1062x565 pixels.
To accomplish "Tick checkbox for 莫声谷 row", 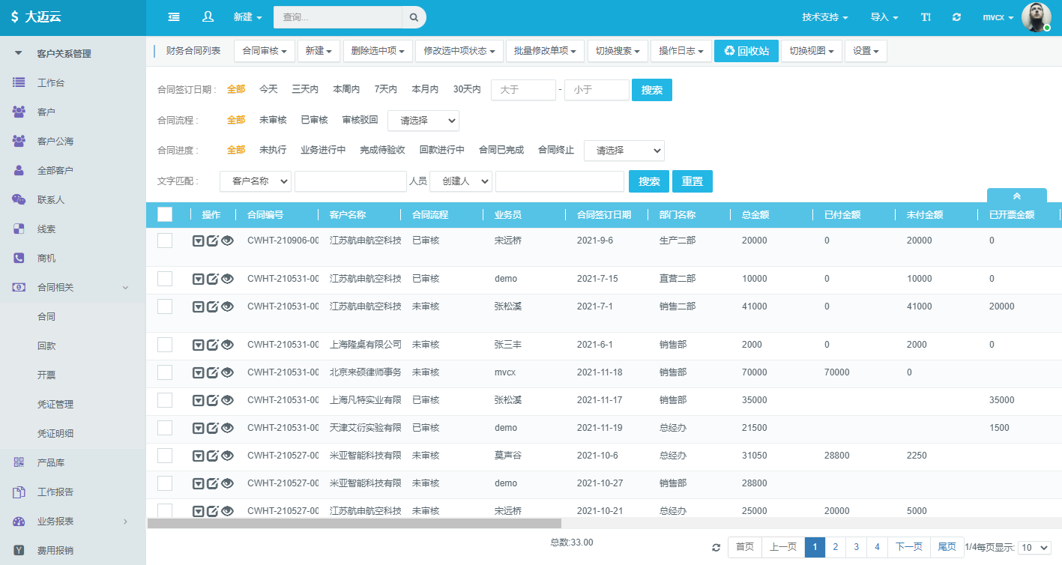I will (x=165, y=456).
